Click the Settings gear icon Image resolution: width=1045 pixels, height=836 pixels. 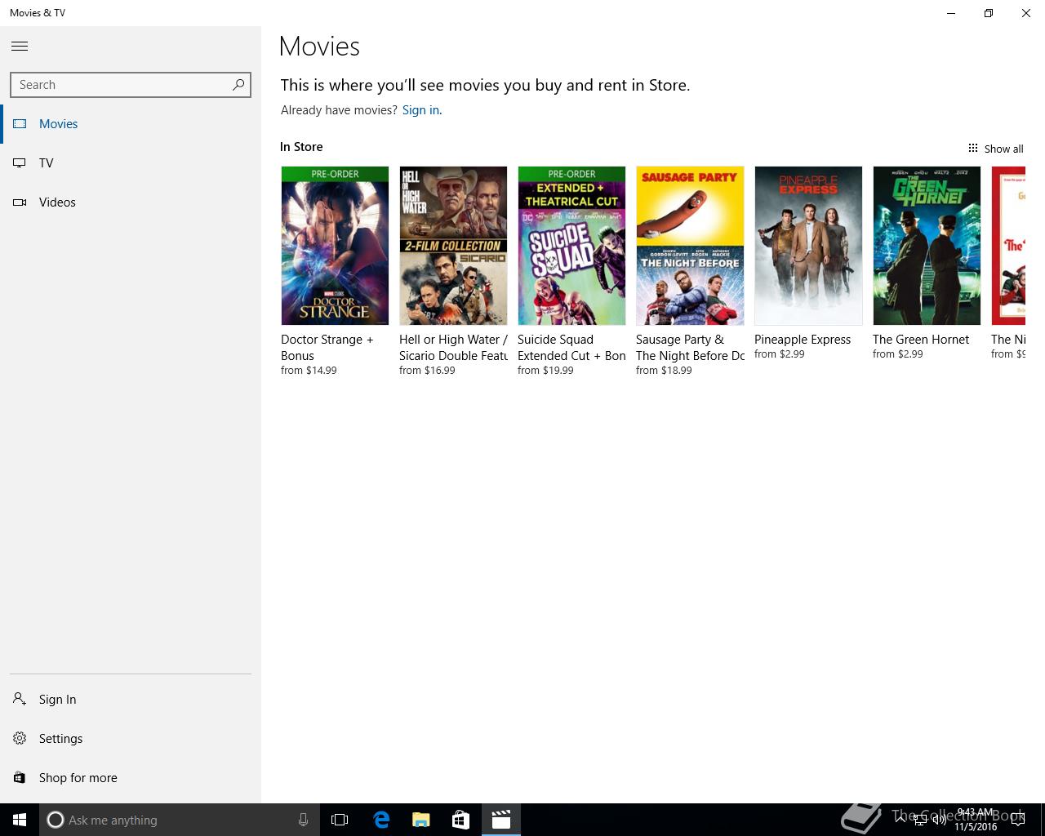point(20,738)
